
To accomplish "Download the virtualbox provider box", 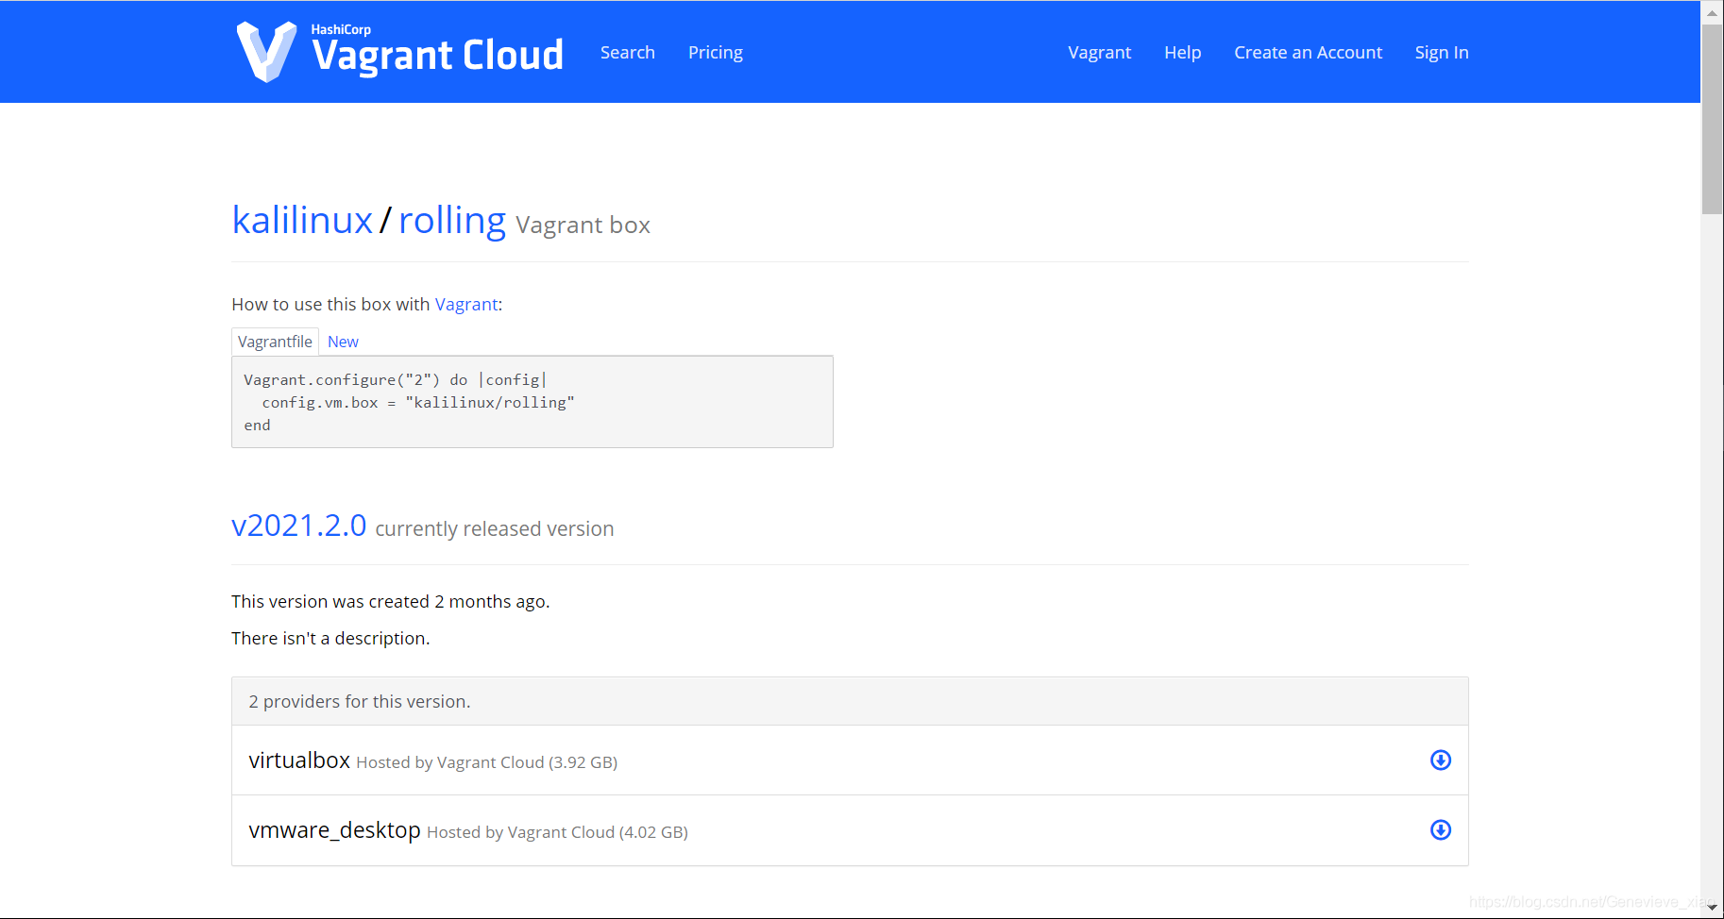I will point(1441,760).
